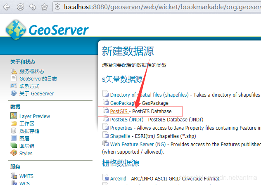Click the browser back arrow
Image resolution: width=261 pixels, height=185 pixels.
click(7, 7)
